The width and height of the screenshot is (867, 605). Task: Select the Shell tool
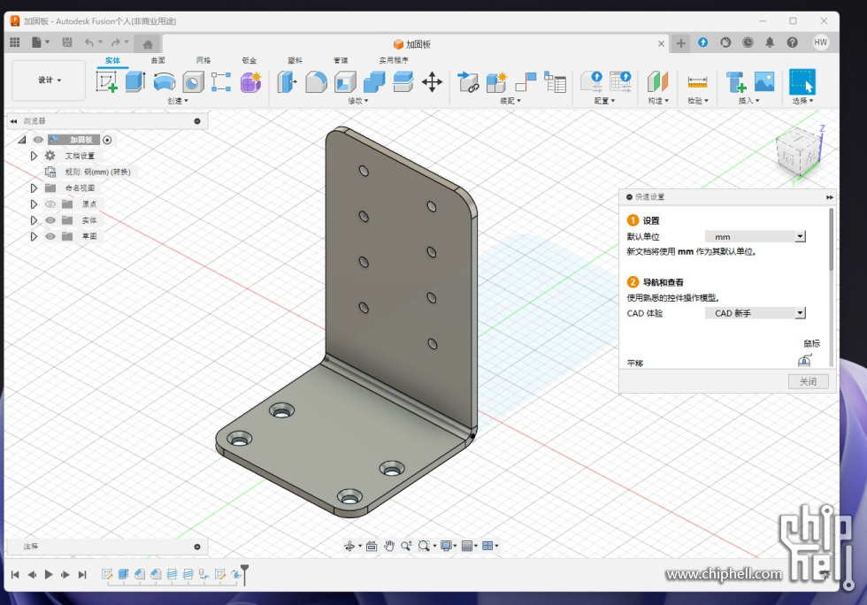346,82
